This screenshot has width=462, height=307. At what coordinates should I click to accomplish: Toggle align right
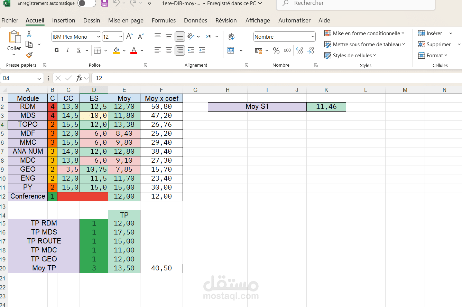click(179, 50)
